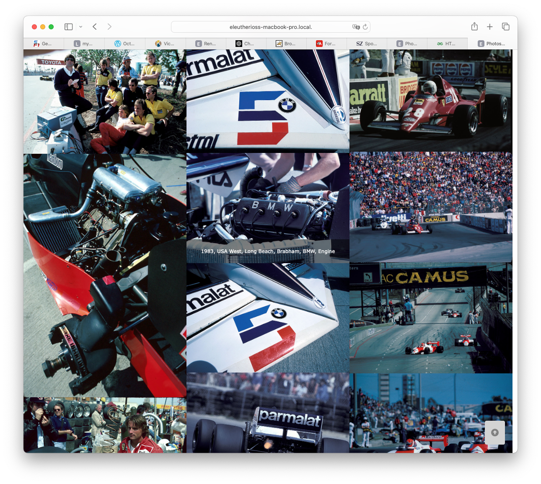
Task: Open the red Ferrari number 28 photo
Action: [x=431, y=101]
